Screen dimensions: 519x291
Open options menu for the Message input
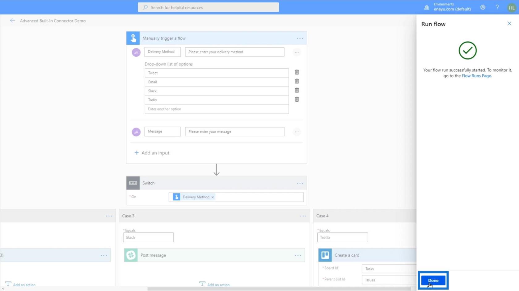(x=297, y=132)
